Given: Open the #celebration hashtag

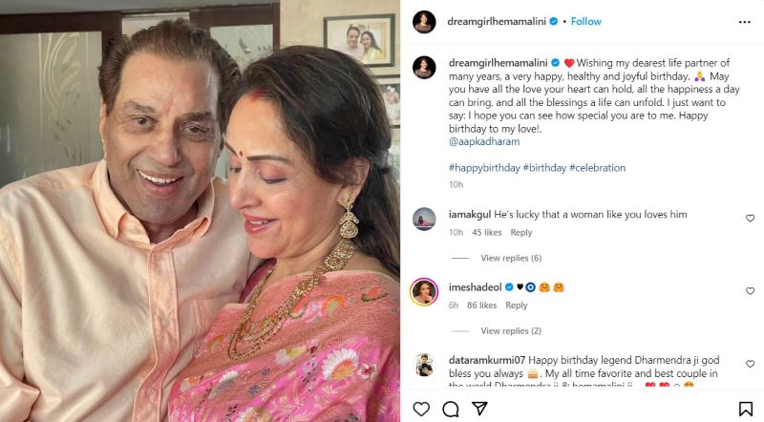Looking at the screenshot, I should pos(597,167).
